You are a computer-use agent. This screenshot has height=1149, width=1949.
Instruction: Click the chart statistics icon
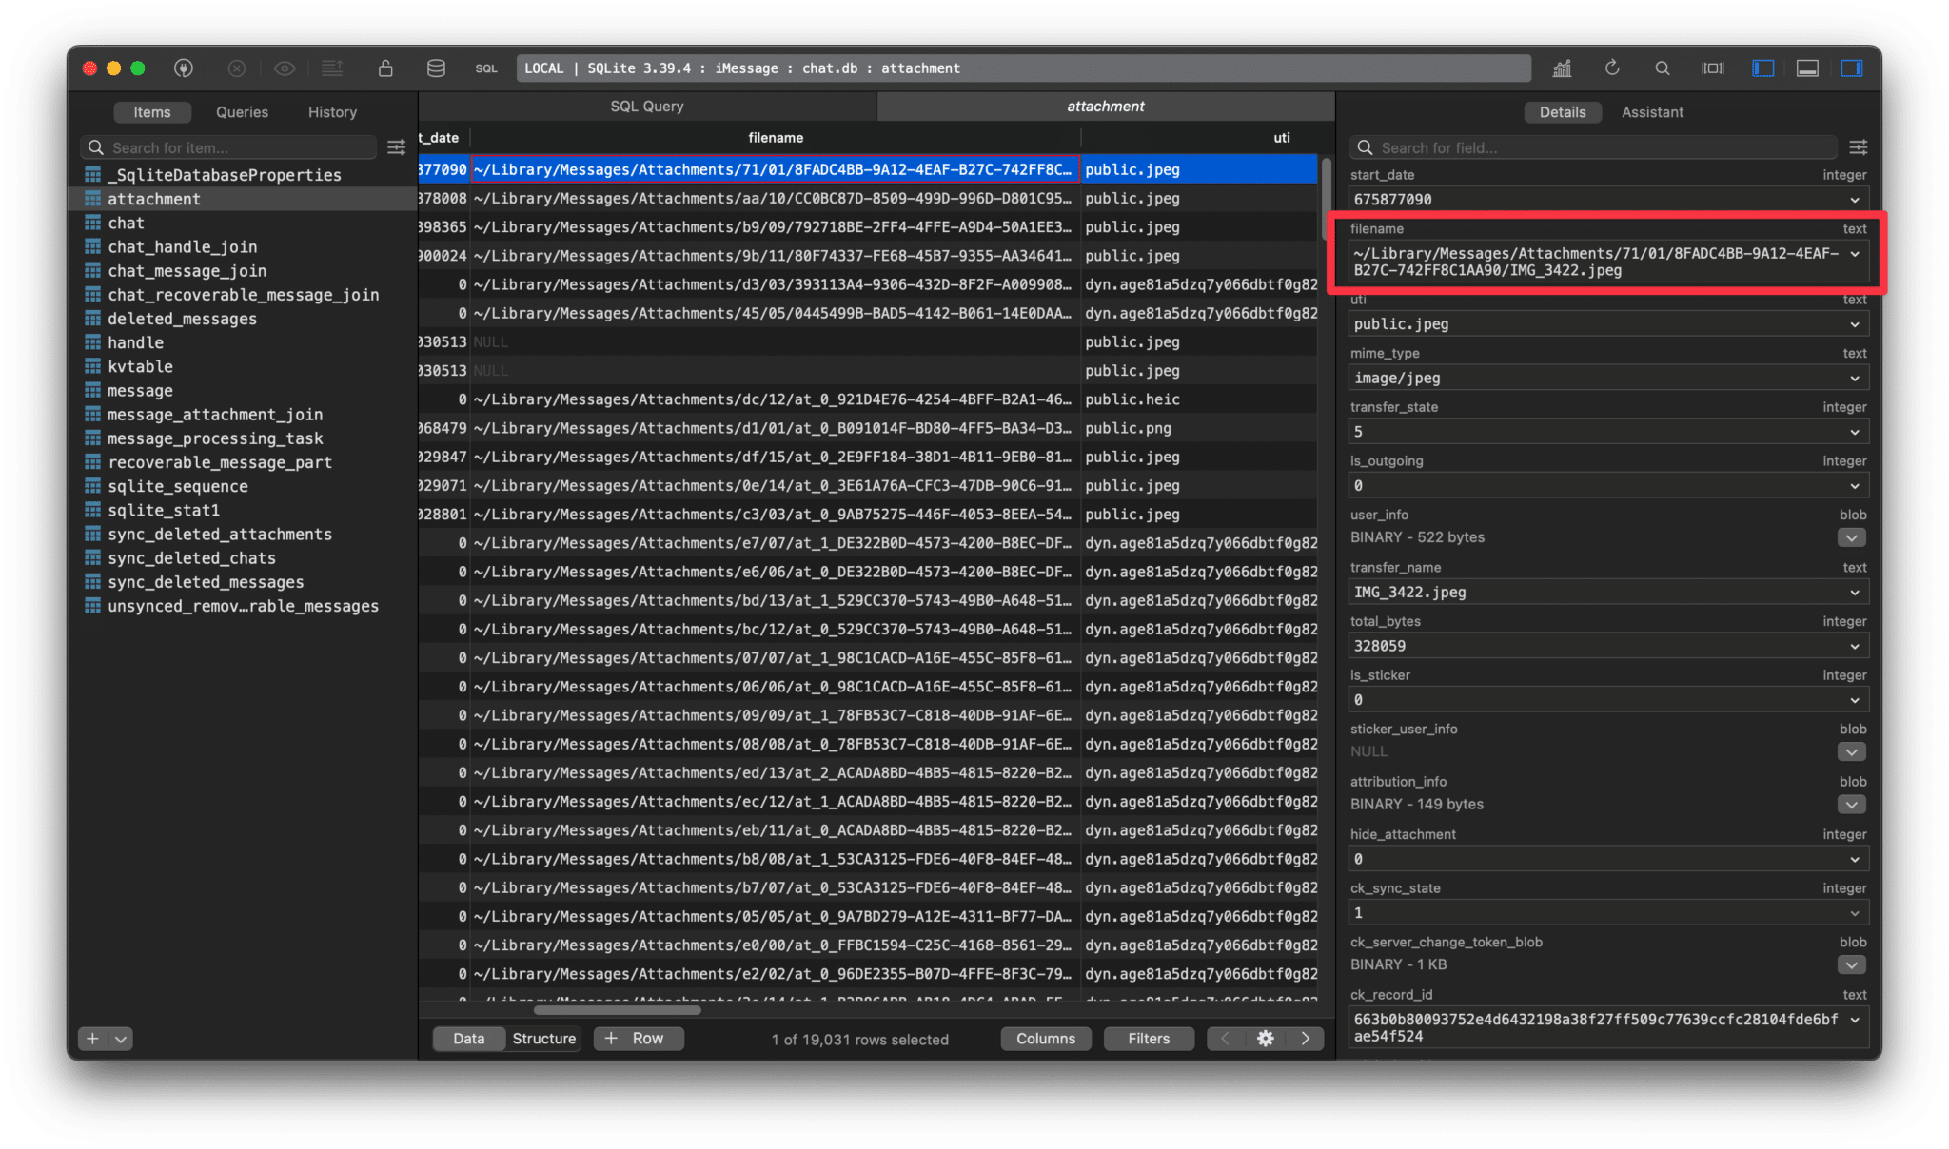click(x=1564, y=68)
